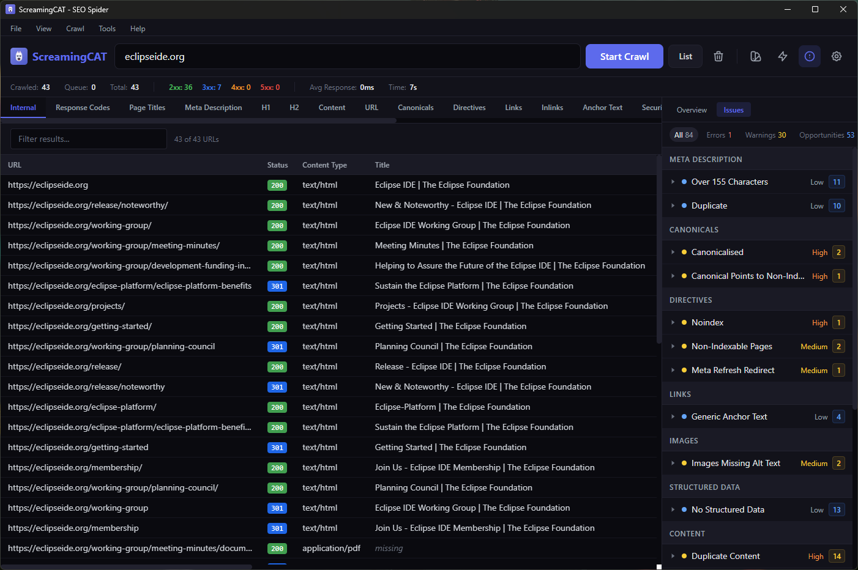The height and width of the screenshot is (570, 858).
Task: Open the File menu
Action: pos(16,29)
